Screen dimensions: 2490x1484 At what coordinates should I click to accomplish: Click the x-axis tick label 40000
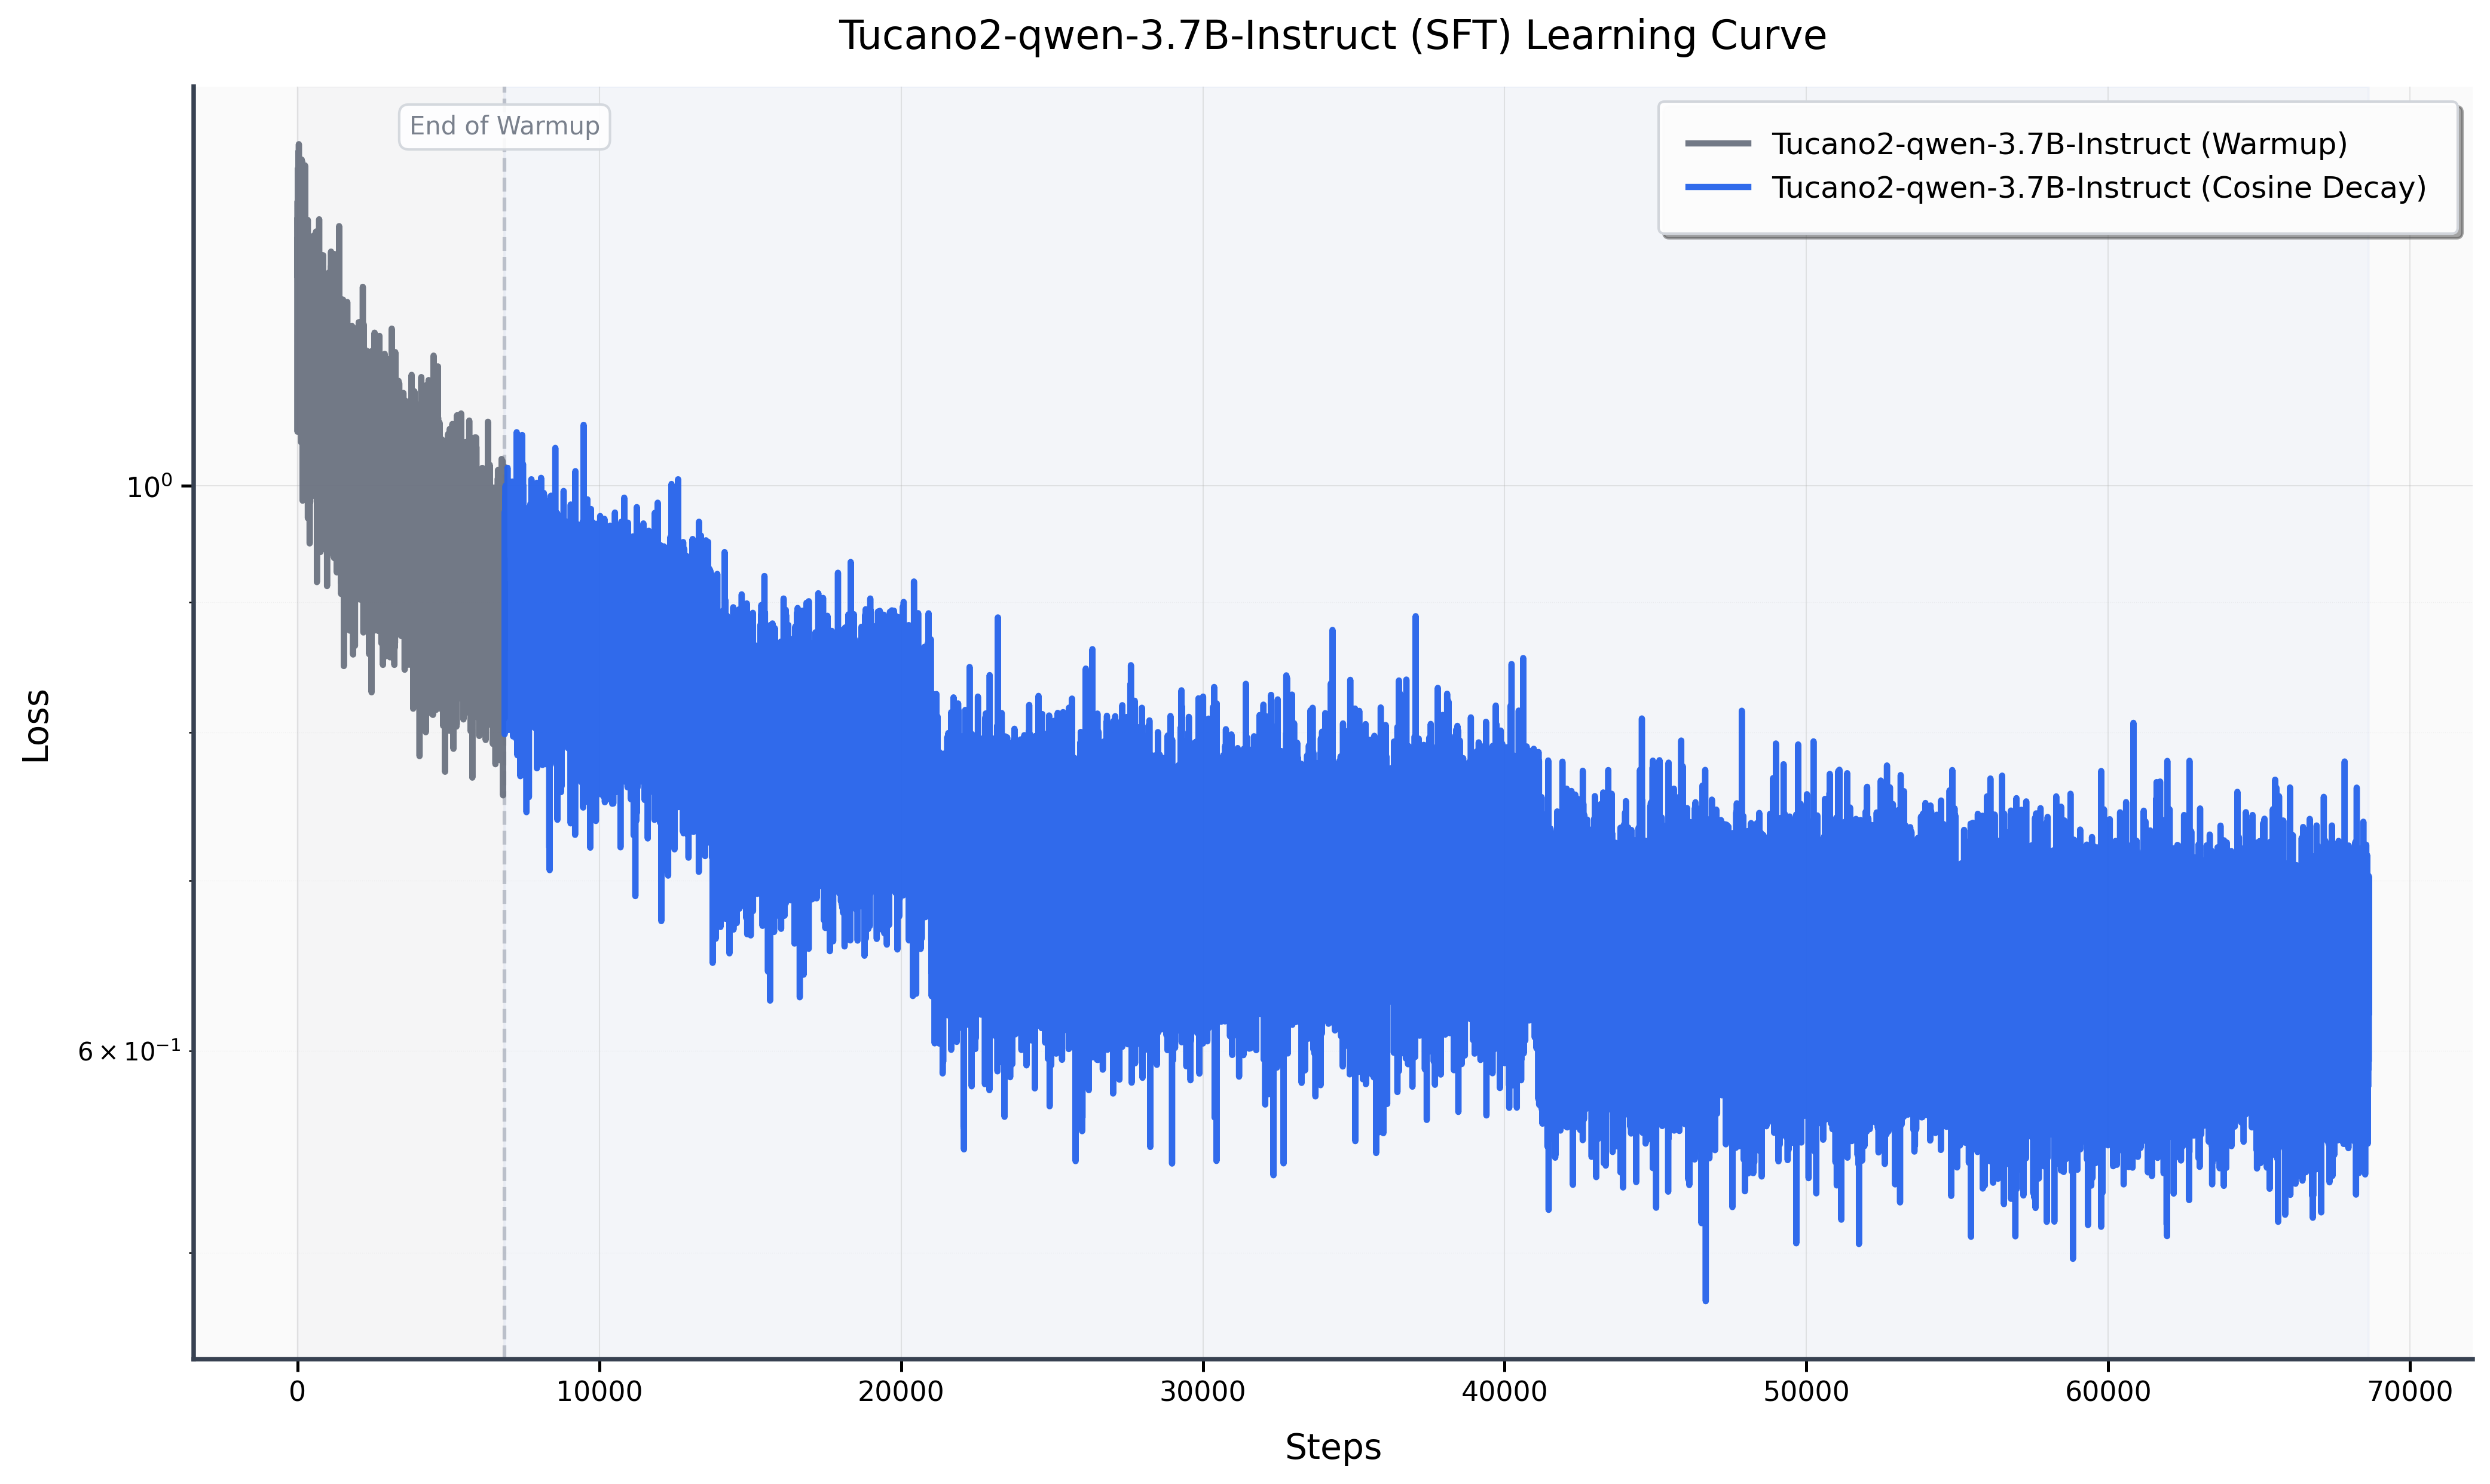coord(1504,1391)
